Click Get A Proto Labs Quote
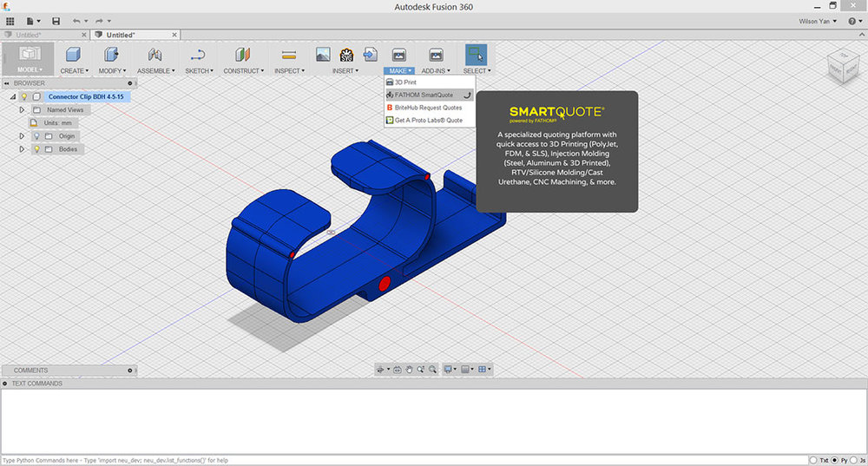The width and height of the screenshot is (868, 466). (428, 121)
